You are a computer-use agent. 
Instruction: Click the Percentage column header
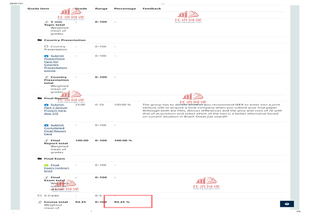[x=125, y=9]
